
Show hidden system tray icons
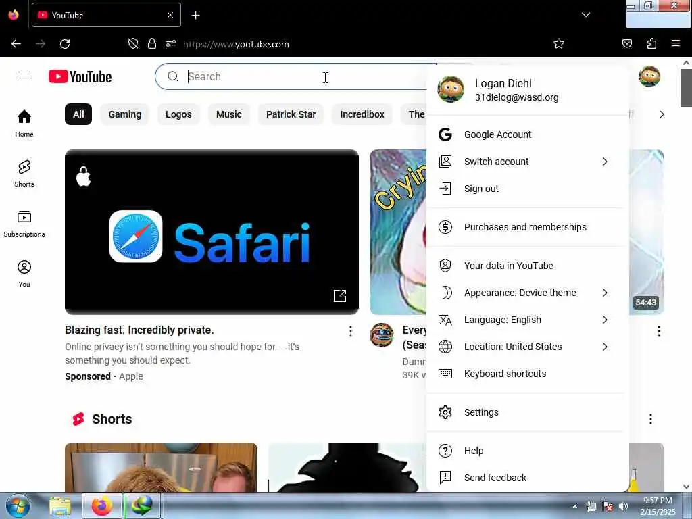pyautogui.click(x=574, y=506)
